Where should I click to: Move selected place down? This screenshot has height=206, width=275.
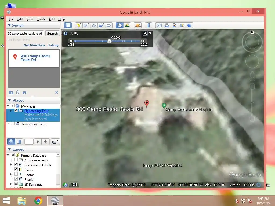(x=45, y=142)
